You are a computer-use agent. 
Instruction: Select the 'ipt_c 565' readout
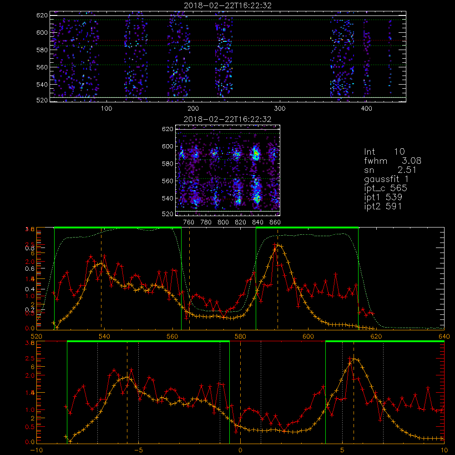point(386,188)
